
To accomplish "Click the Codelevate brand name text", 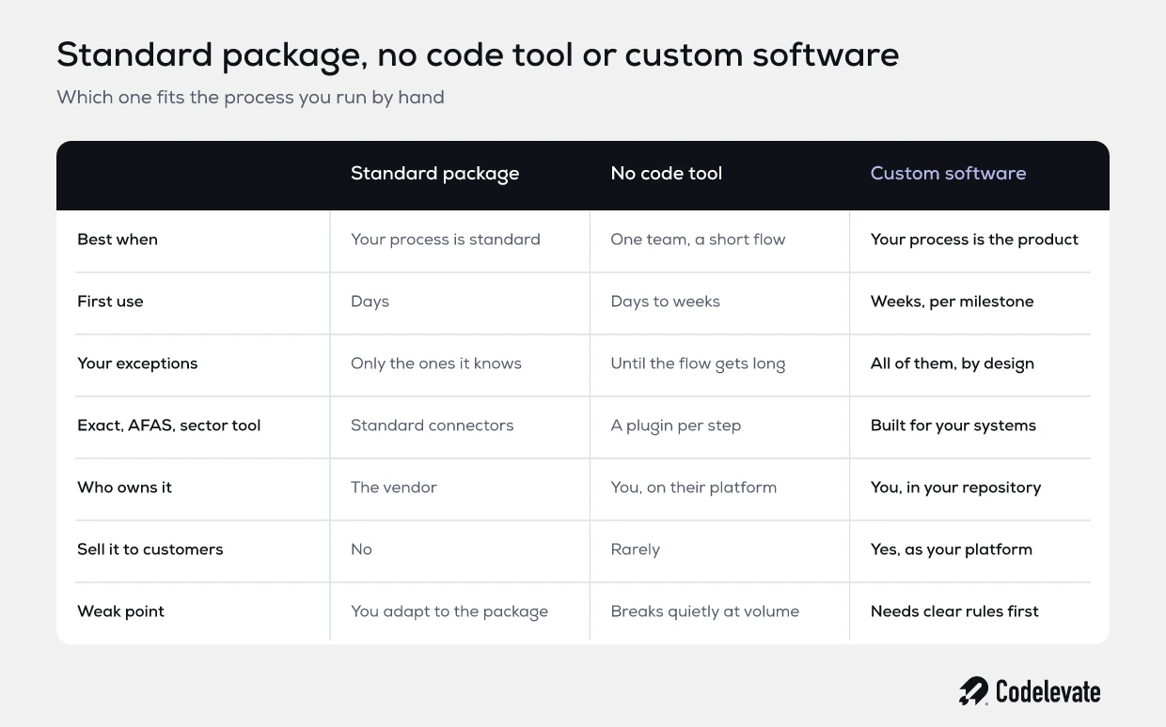I will click(x=1048, y=692).
